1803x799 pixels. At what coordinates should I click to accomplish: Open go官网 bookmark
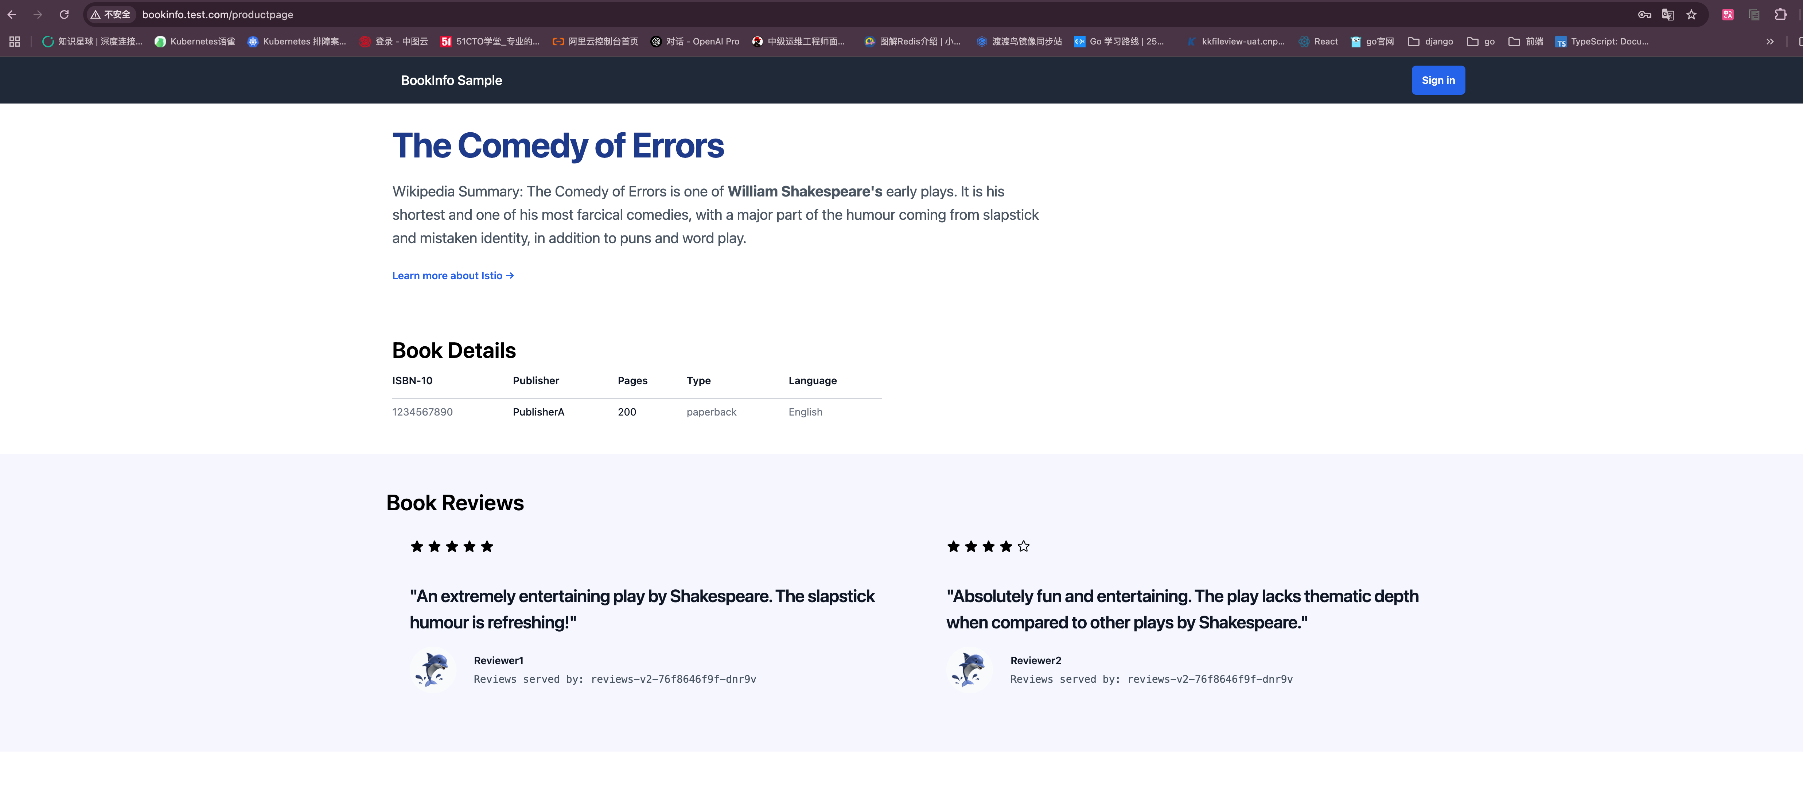(x=1372, y=42)
